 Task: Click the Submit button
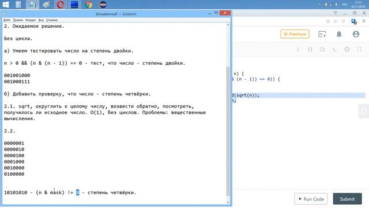pyautogui.click(x=347, y=199)
